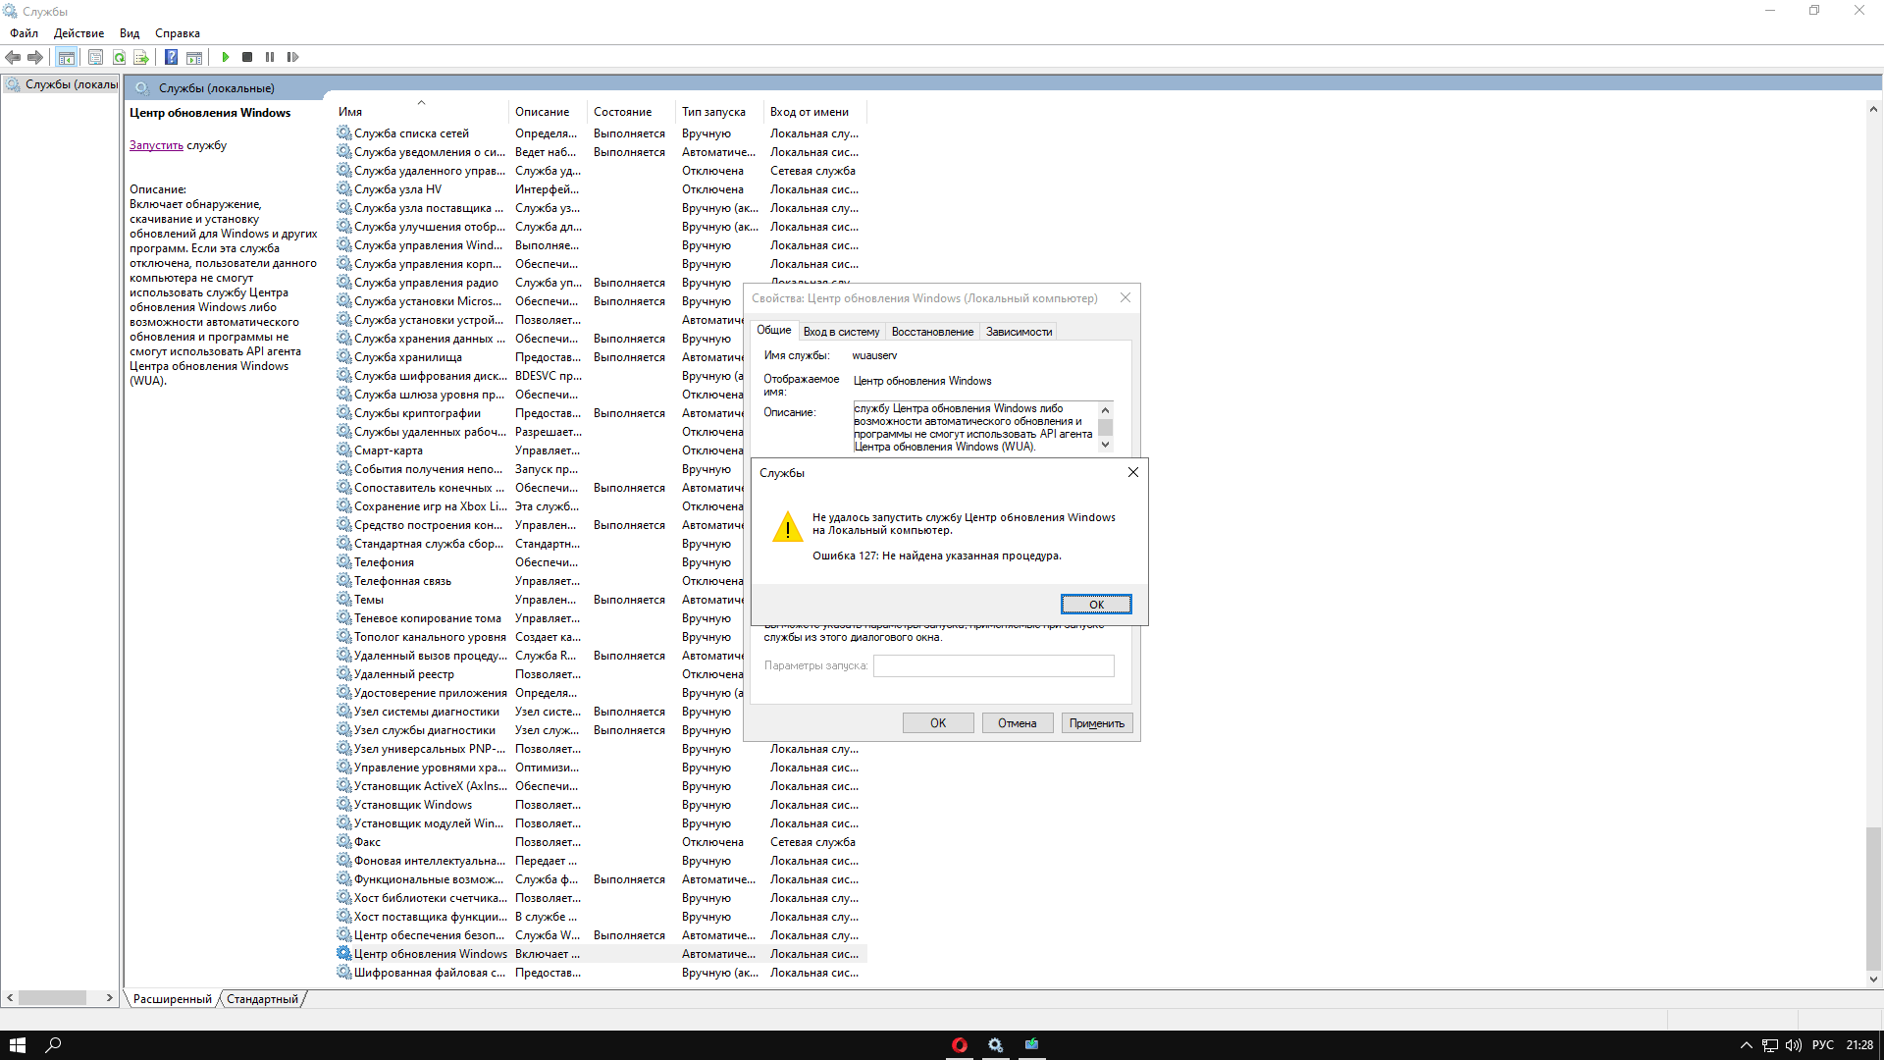This screenshot has width=1884, height=1060.
Task: Click the Pause service toolbar icon
Action: pyautogui.click(x=270, y=57)
